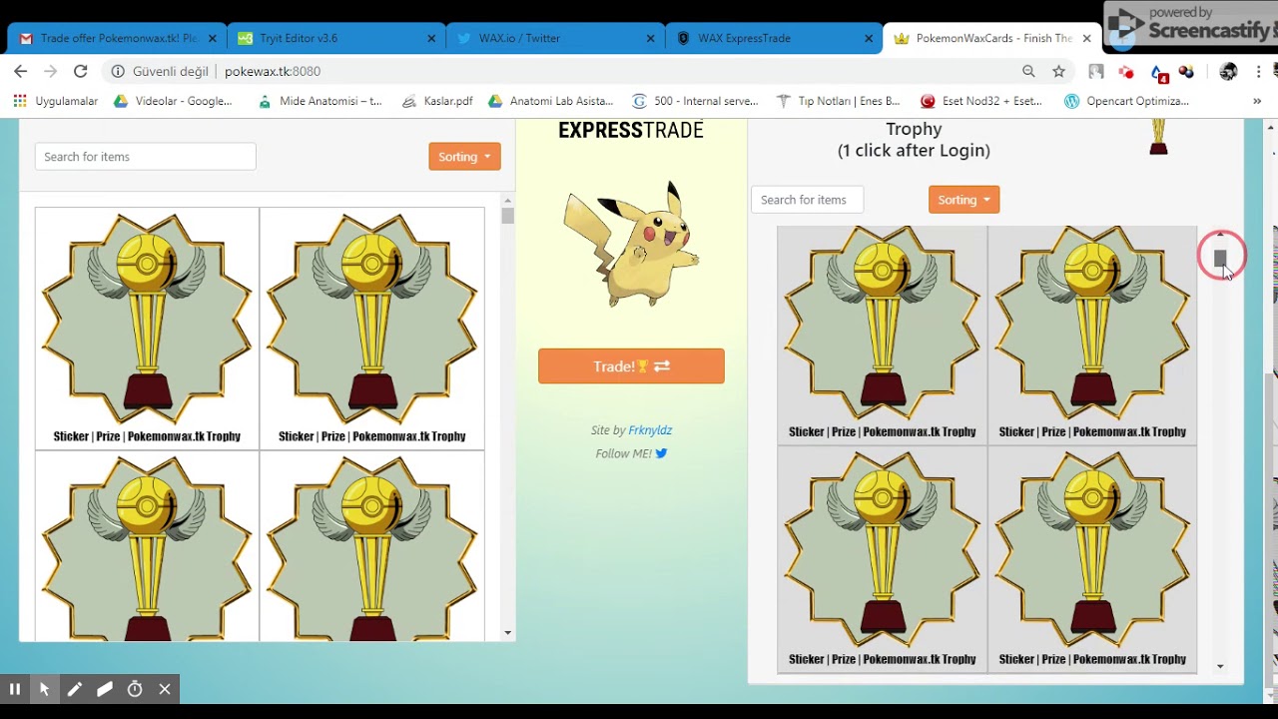The height and width of the screenshot is (719, 1278).
Task: Switch to WAX ExpressTrade tab
Action: point(775,38)
